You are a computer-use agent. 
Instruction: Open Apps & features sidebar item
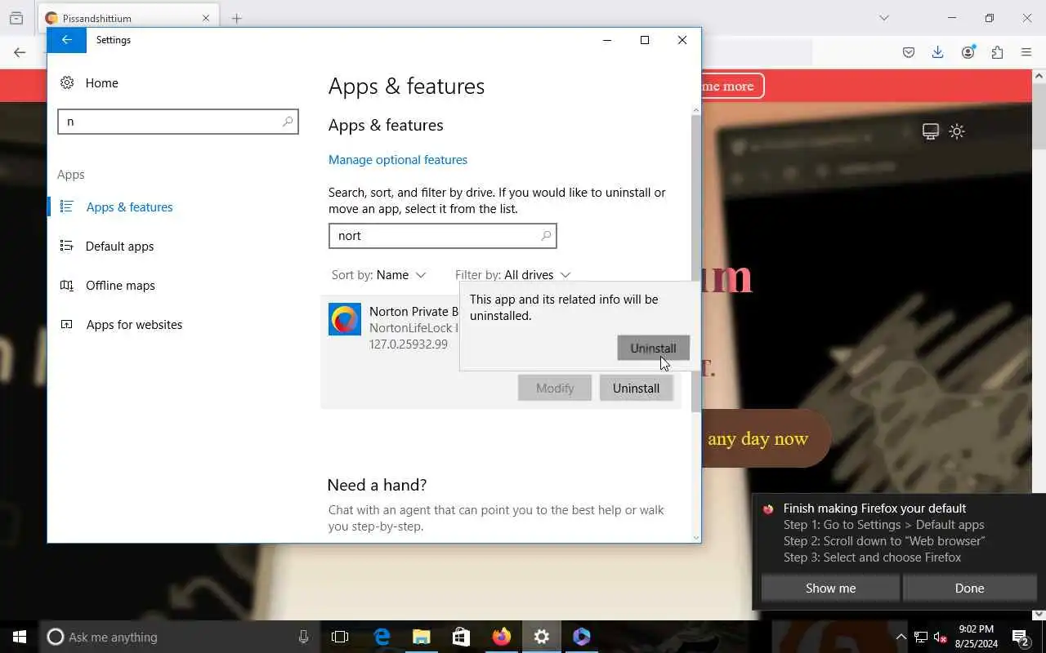[129, 207]
